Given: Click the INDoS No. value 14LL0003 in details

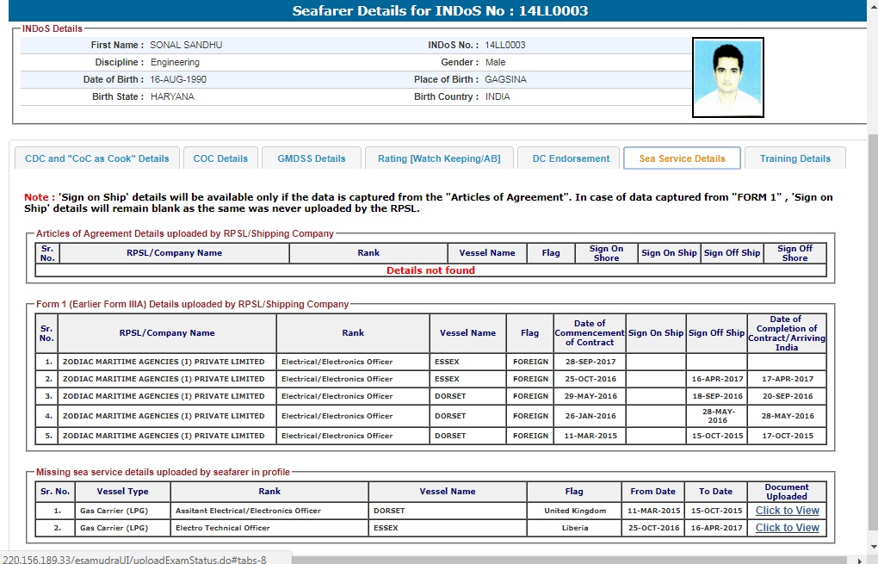Looking at the screenshot, I should click(505, 45).
